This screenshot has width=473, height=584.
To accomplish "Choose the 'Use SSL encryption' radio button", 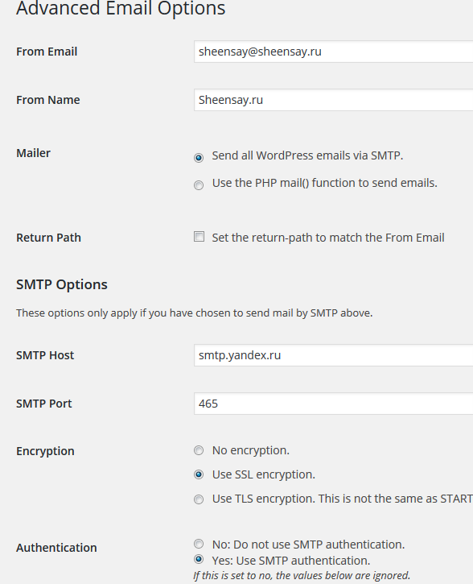I will (199, 474).
